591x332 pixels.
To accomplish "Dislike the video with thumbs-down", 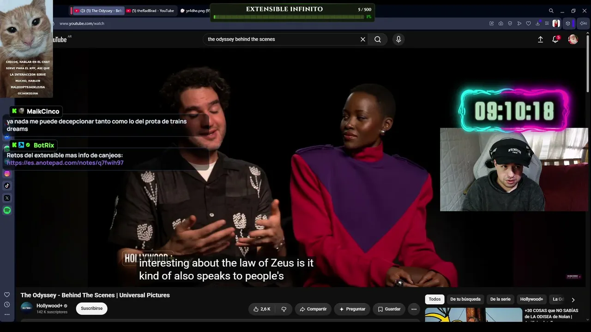I will coord(284,309).
